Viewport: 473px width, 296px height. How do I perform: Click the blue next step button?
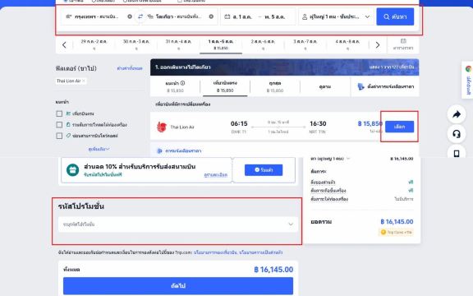click(178, 286)
